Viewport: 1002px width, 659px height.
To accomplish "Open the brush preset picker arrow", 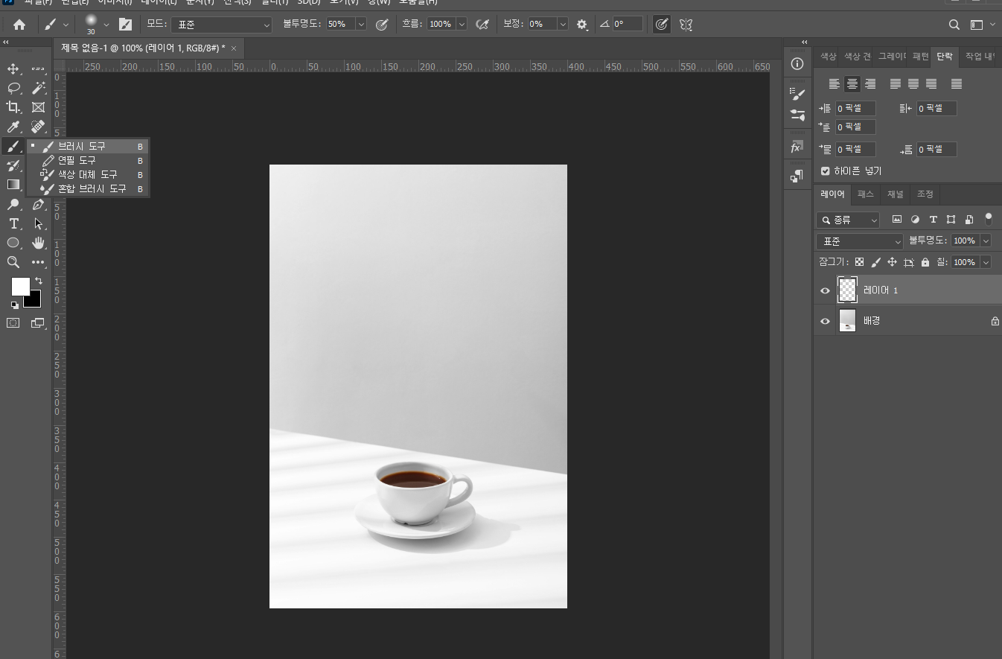I will 106,25.
